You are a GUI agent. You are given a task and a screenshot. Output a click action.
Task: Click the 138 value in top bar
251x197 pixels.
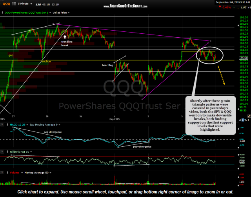pos(38,4)
